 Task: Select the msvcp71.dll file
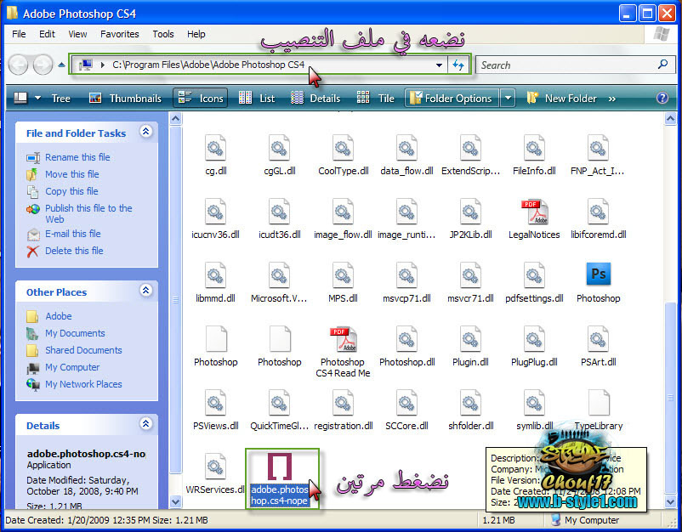tap(406, 282)
